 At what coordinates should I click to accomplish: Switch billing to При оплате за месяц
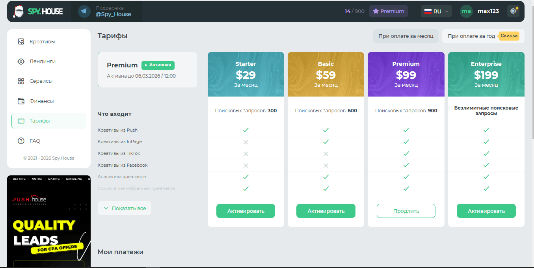point(406,36)
